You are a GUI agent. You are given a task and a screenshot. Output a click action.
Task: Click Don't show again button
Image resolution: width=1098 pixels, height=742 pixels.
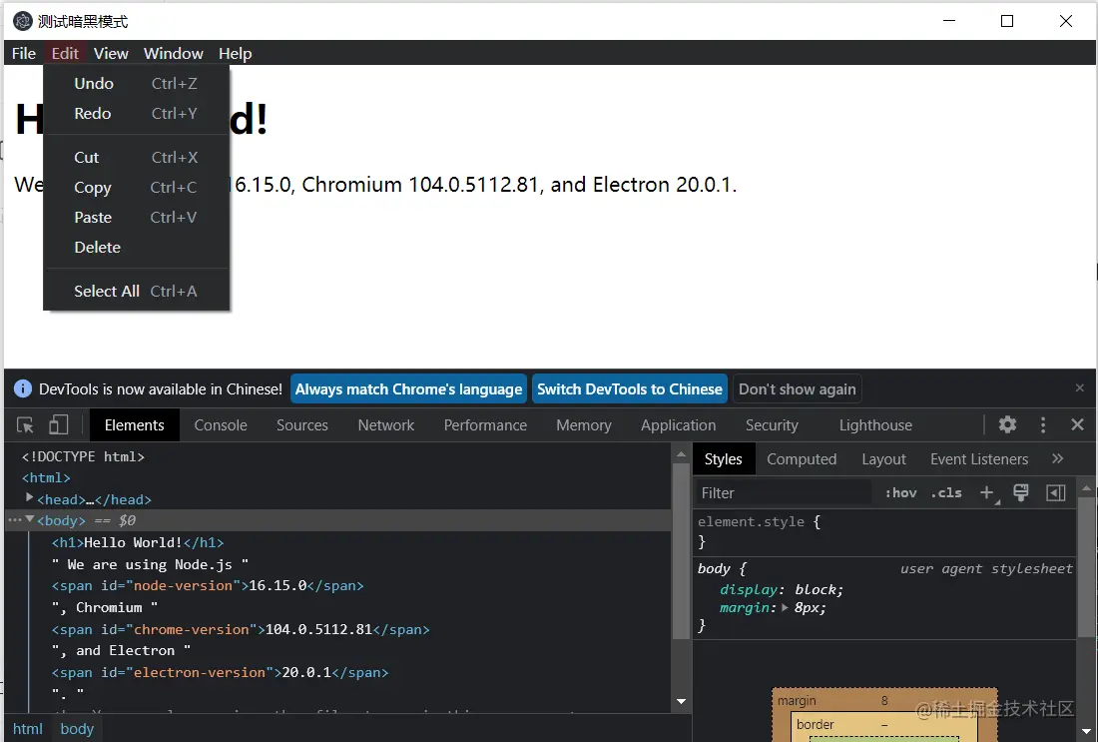(x=797, y=388)
